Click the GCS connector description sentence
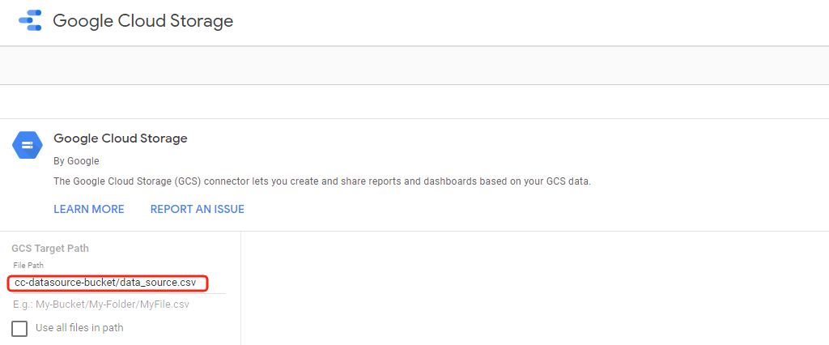The image size is (829, 345). tap(322, 181)
